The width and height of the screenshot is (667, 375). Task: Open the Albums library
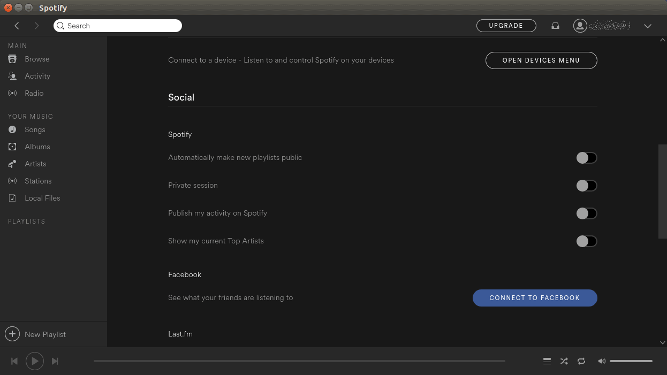coord(37,147)
